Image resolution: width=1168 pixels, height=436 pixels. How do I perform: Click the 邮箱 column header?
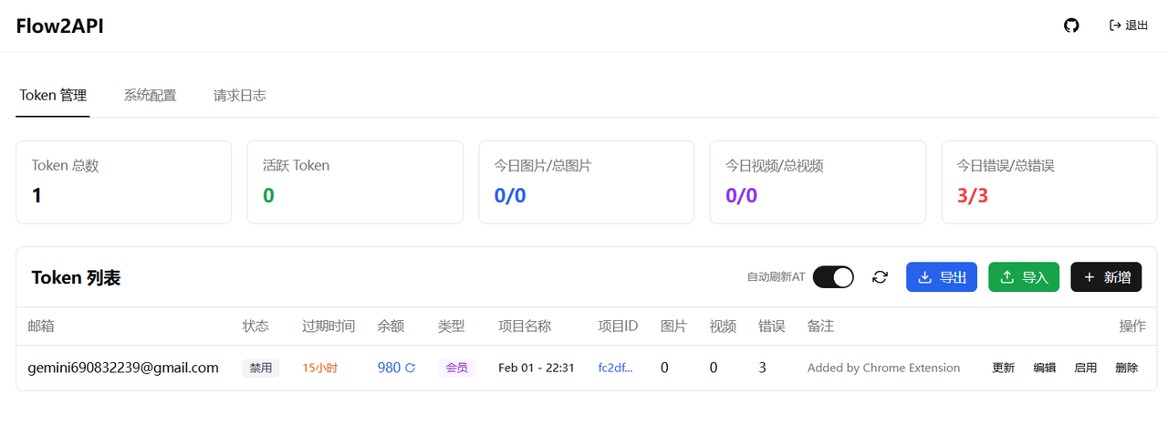click(41, 326)
